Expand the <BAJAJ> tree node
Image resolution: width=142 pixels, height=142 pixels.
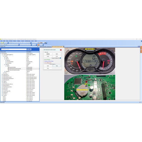(x=6, y=60)
